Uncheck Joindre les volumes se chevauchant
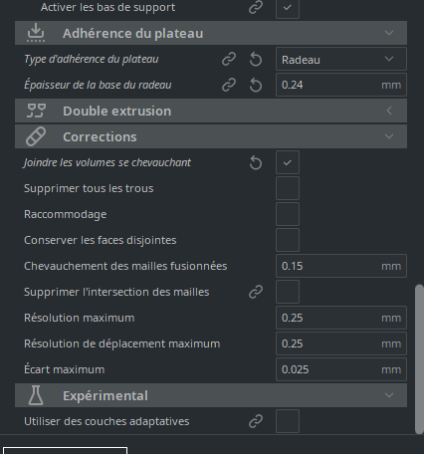 (x=288, y=162)
